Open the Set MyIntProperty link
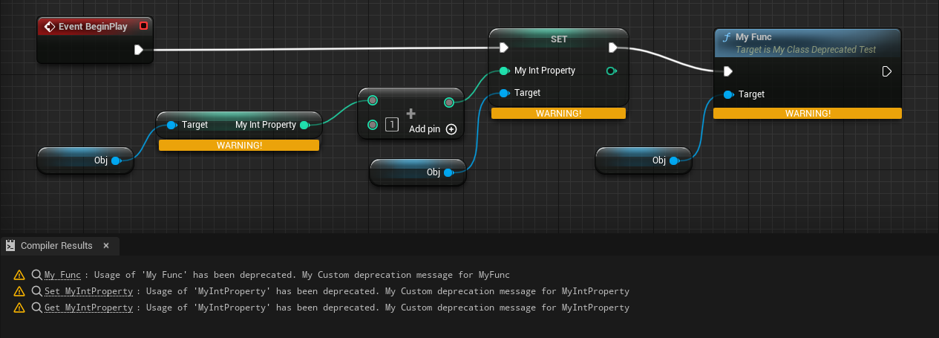The image size is (939, 338). click(x=88, y=291)
